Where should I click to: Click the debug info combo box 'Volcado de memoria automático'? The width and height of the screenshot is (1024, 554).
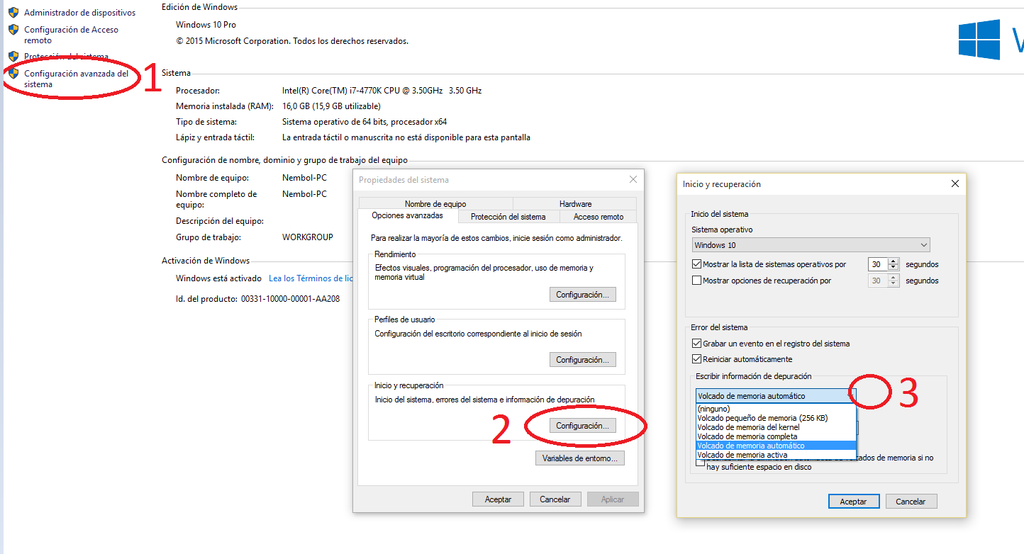coord(776,396)
